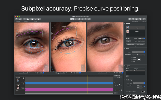Open the Import image icon
The height and width of the screenshot is (100, 161).
(28, 19)
